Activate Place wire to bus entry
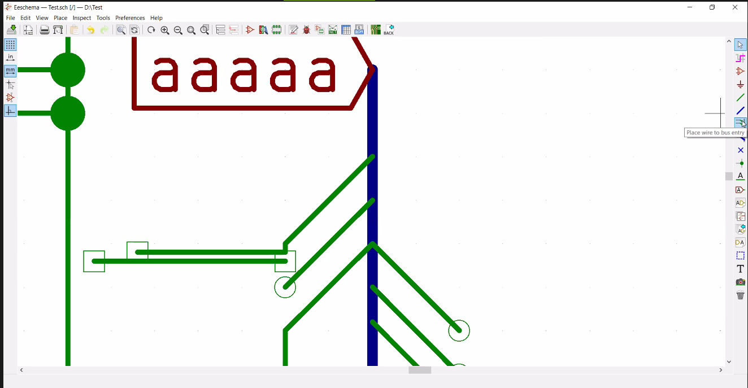This screenshot has height=388, width=748. (x=741, y=124)
